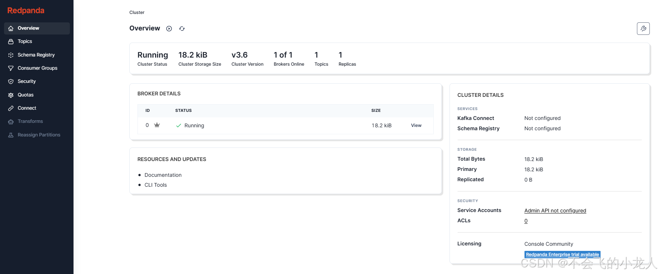Click Schema Registry 'Not configured' value
Viewport: 659px width, 274px height.
pos(542,128)
